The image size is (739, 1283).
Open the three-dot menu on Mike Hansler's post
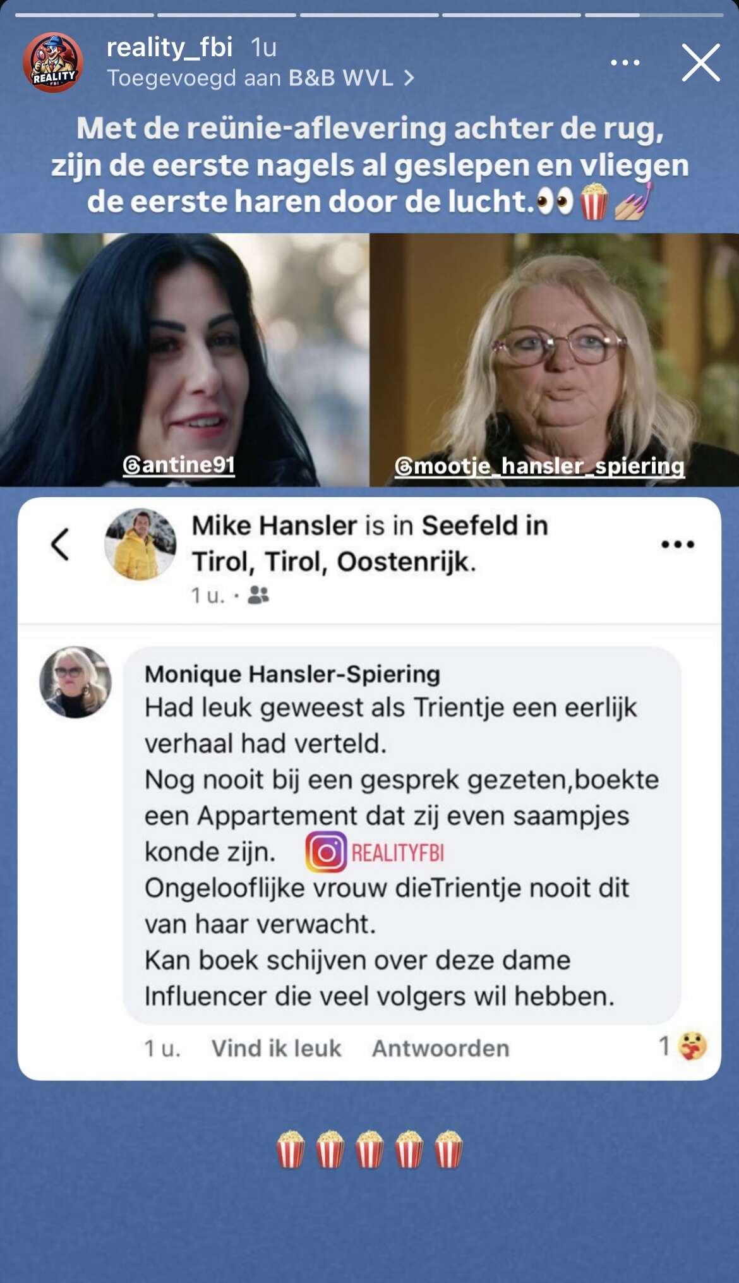tap(678, 544)
